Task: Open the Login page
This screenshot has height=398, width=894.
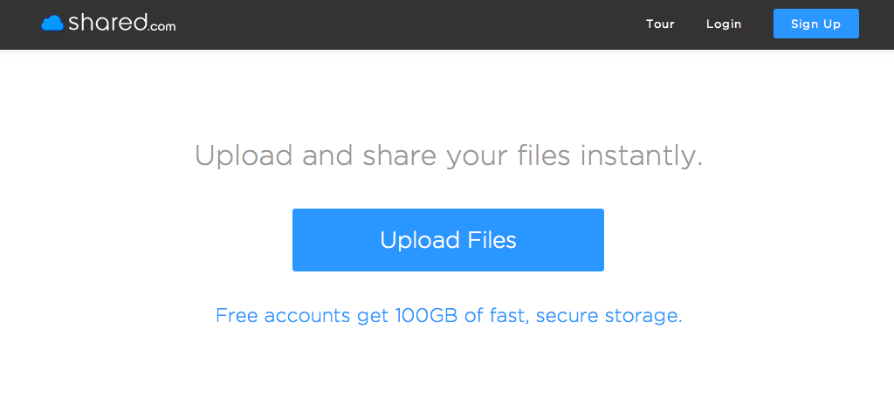Action: pos(724,24)
